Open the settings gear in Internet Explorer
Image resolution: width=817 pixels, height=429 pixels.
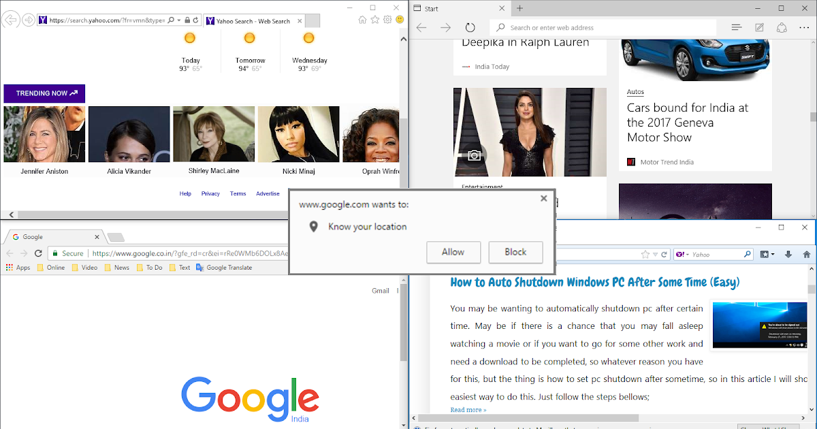[x=387, y=19]
